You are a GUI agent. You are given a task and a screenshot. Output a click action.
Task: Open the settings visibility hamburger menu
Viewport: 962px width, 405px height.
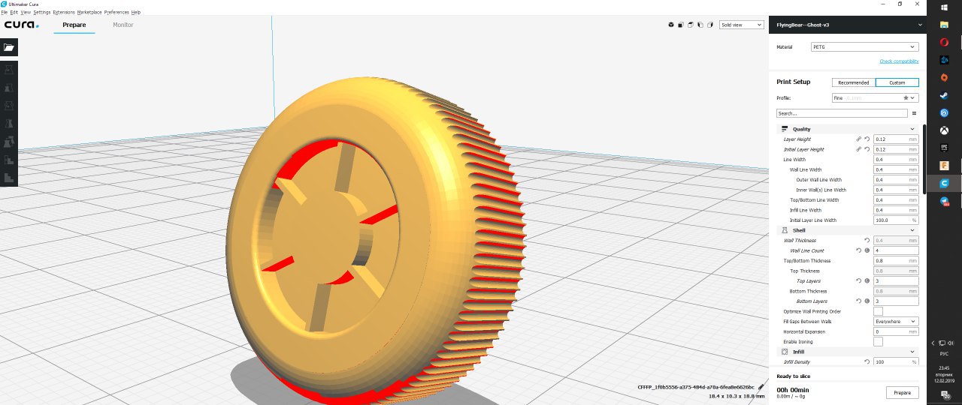[x=914, y=113]
